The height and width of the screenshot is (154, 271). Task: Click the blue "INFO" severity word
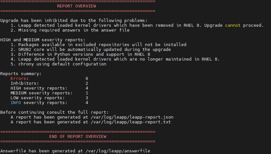16,103
